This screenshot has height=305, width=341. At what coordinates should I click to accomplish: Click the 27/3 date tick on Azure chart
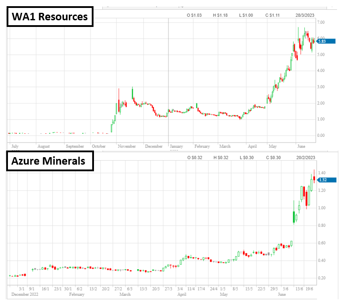[x=169, y=289]
